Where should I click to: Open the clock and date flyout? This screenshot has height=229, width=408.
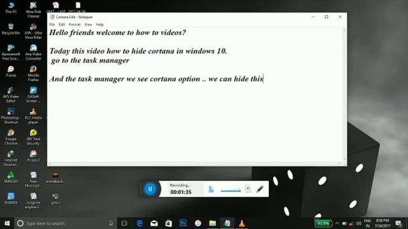pyautogui.click(x=382, y=223)
